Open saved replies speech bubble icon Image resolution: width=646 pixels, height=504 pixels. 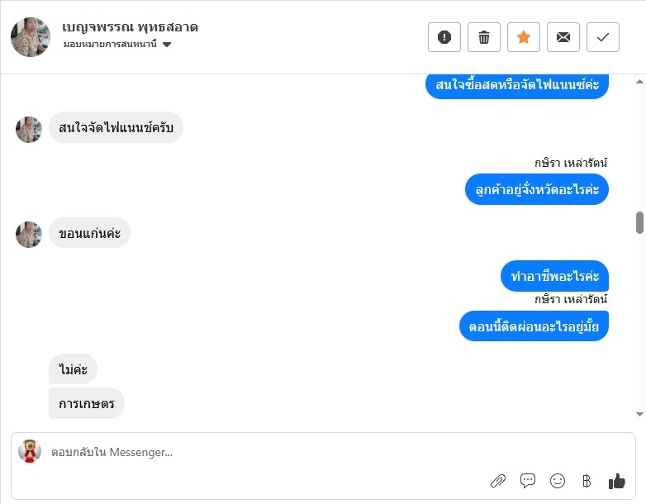pos(527,481)
